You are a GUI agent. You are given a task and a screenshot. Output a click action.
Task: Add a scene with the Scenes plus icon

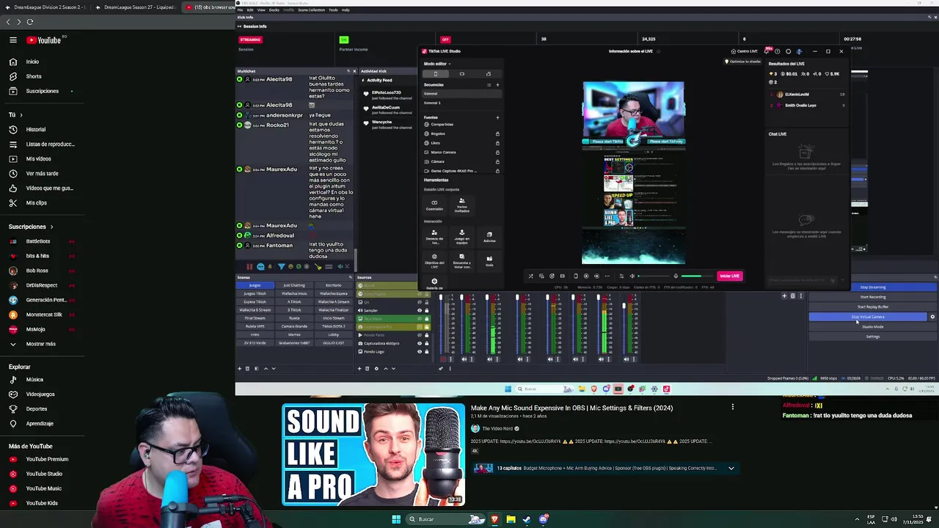239,368
